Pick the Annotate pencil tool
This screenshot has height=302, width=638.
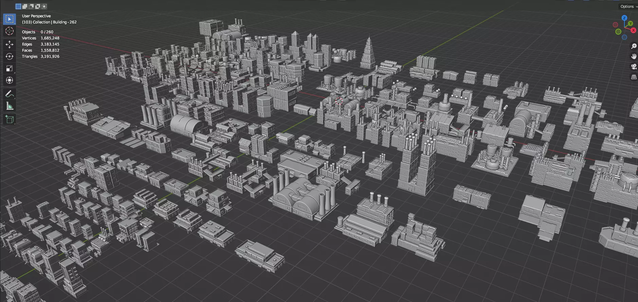(10, 94)
